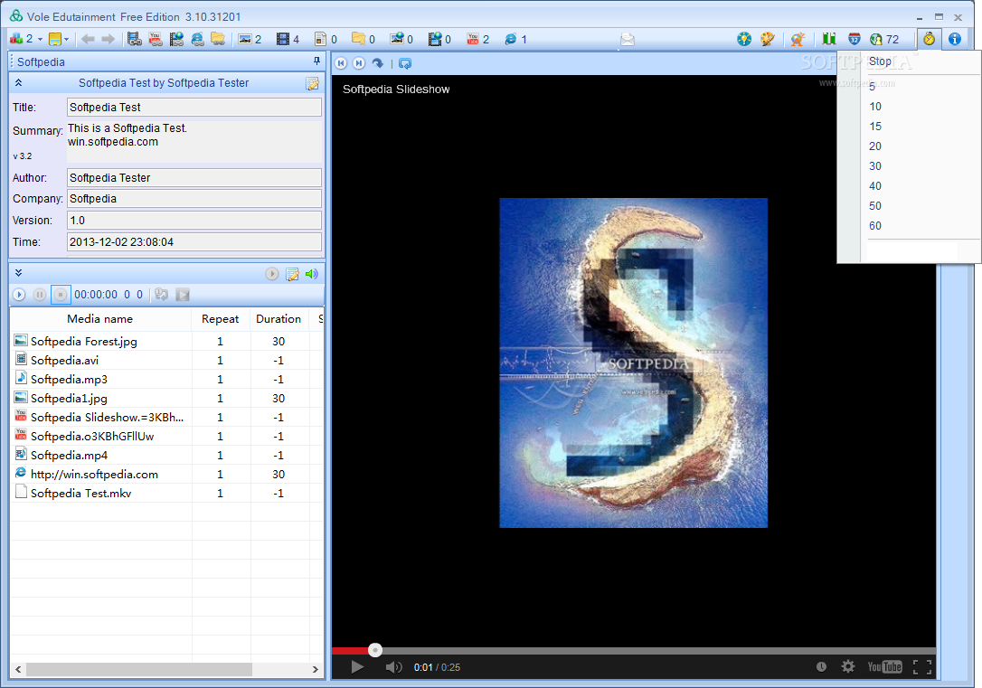The height and width of the screenshot is (688, 982).
Task: Toggle the green speaker sound icon
Action: coord(311,274)
